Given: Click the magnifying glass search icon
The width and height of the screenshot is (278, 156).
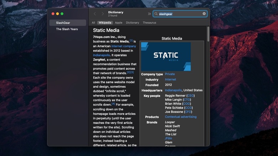Looking at the screenshot, I should [156, 14].
